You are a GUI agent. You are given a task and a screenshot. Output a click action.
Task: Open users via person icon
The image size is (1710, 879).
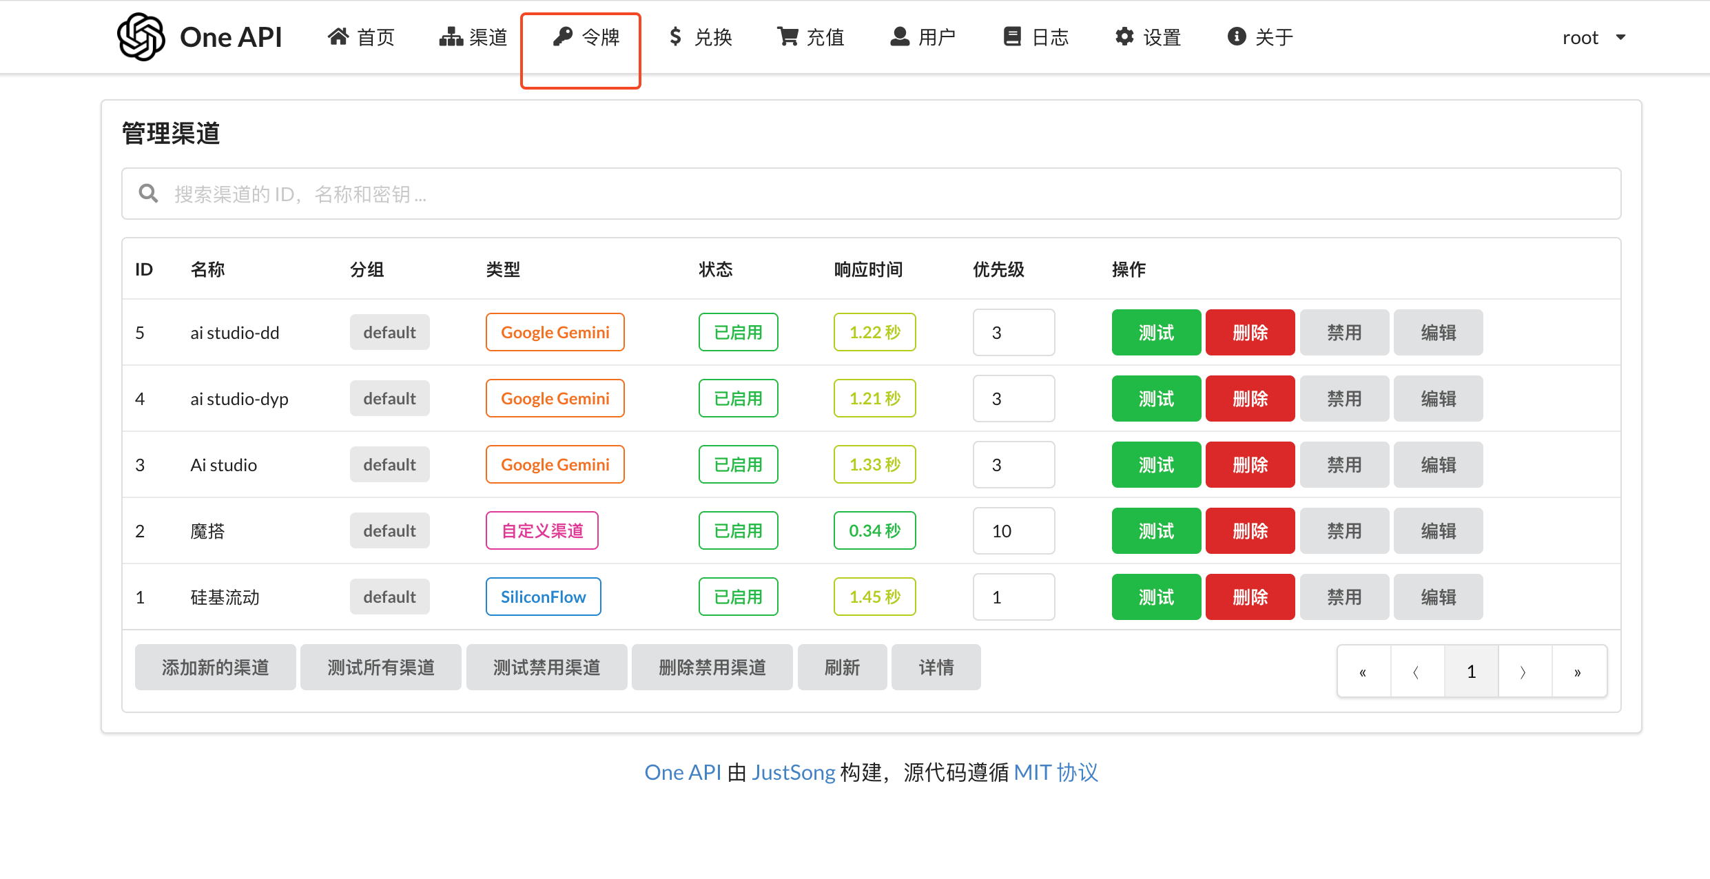(x=900, y=37)
